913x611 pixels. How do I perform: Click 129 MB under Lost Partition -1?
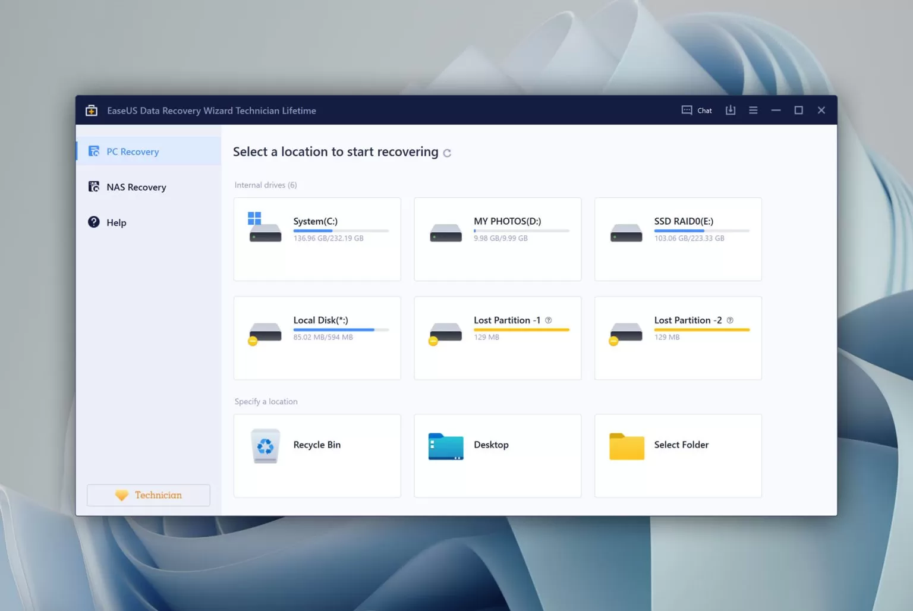[486, 337]
